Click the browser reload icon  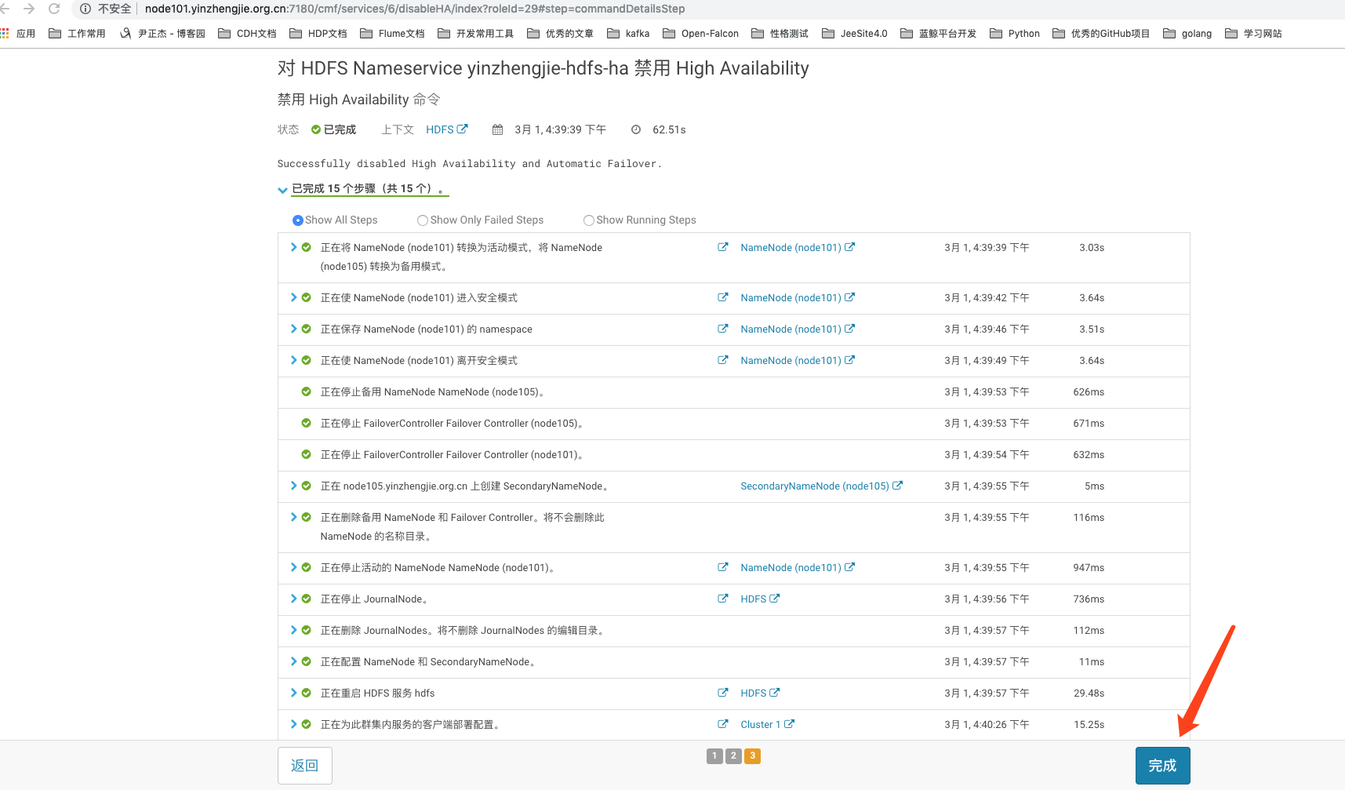click(53, 9)
